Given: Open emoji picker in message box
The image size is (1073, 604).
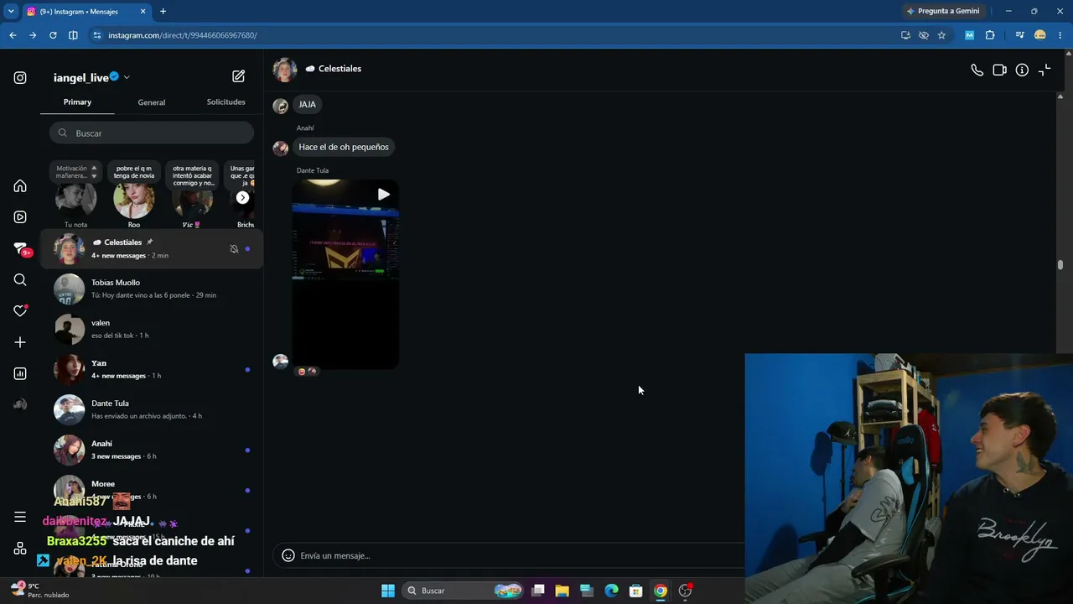Looking at the screenshot, I should coord(288,555).
